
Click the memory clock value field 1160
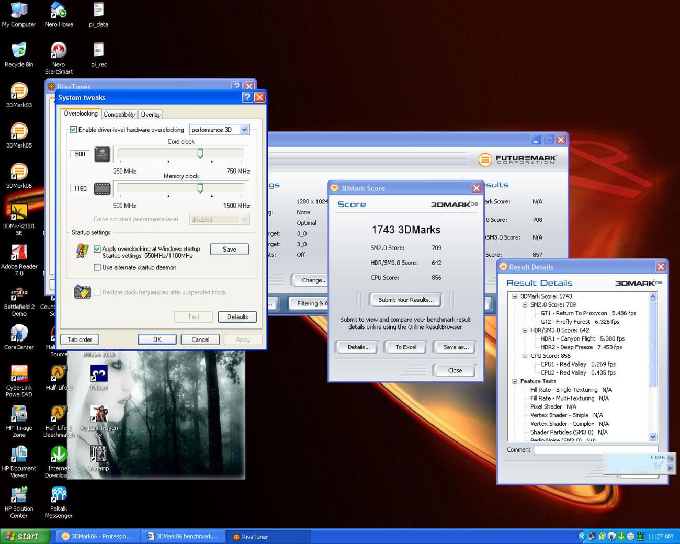pos(80,189)
